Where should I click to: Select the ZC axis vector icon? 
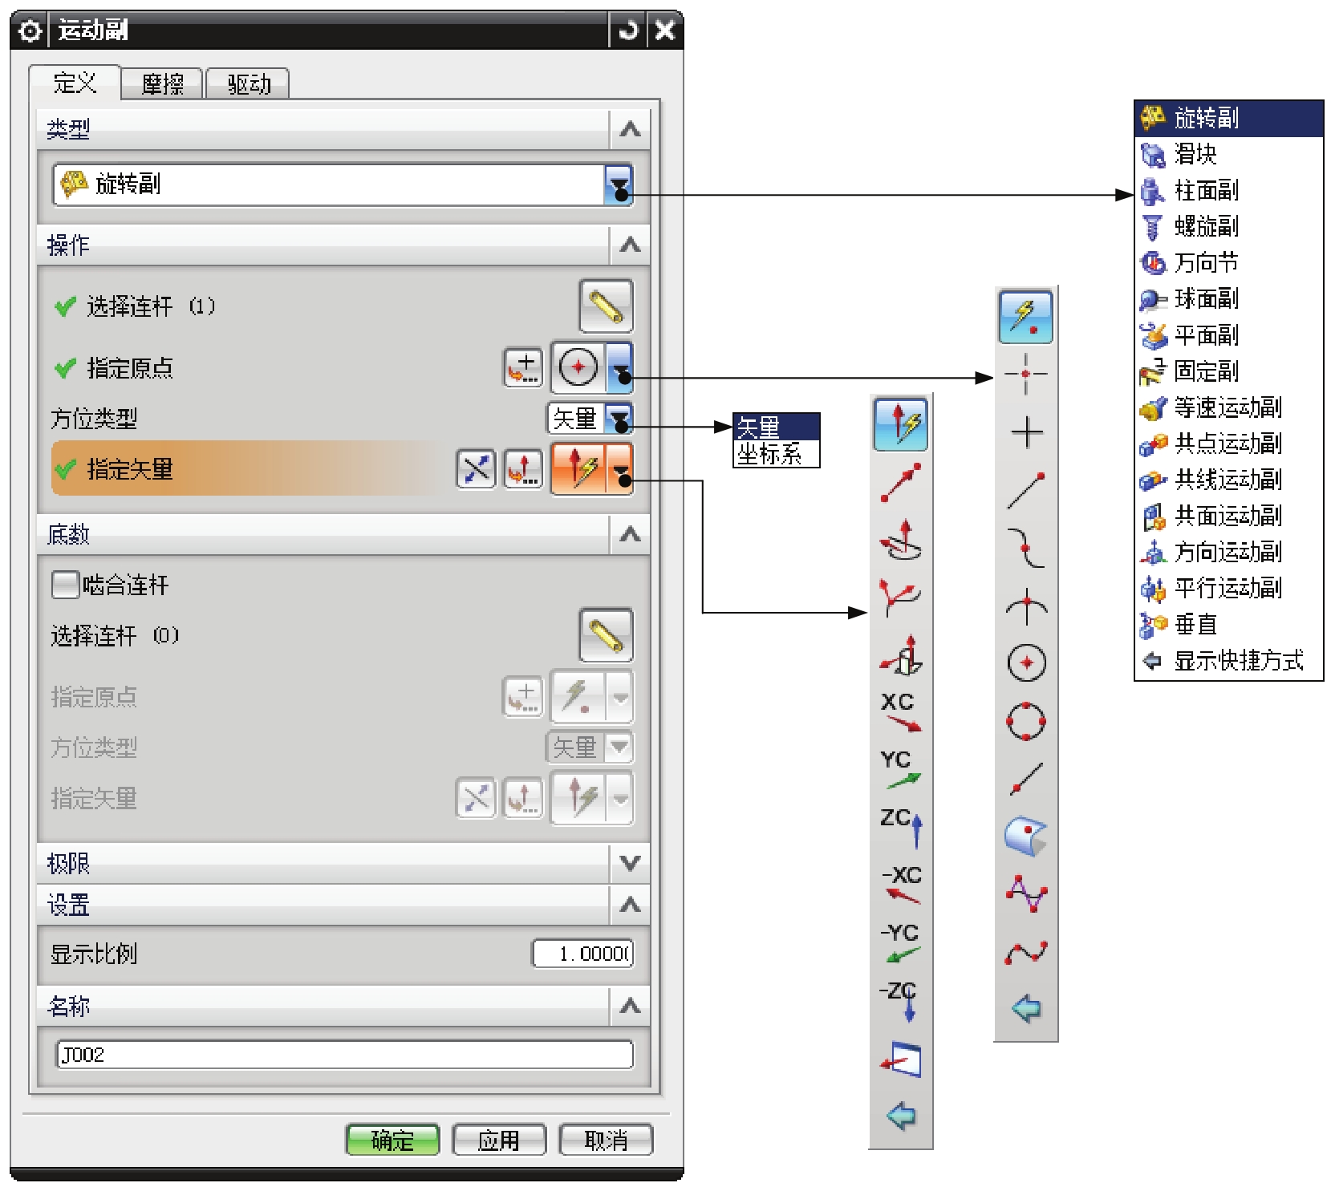(900, 828)
